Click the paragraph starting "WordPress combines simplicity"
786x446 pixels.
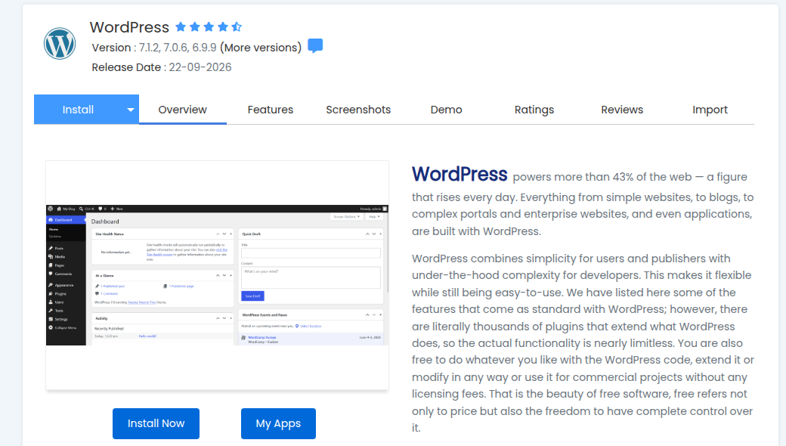tap(583, 343)
